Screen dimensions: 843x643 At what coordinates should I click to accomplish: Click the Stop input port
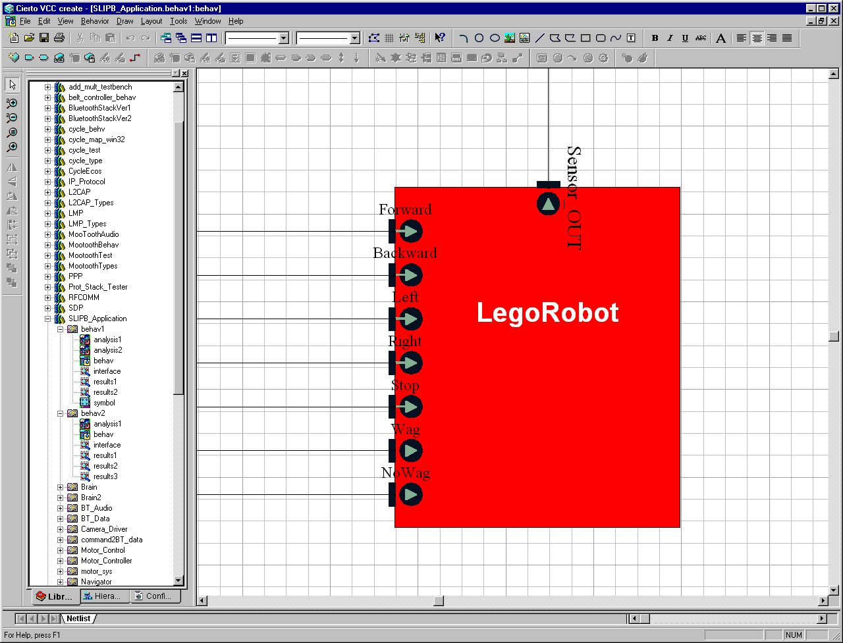click(x=410, y=407)
